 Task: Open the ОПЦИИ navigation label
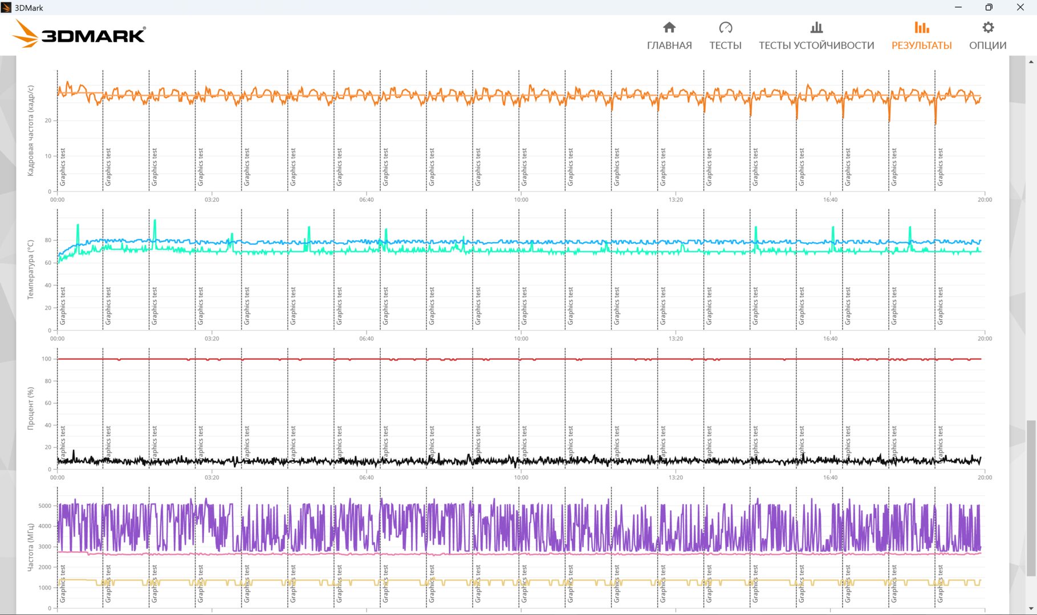tap(988, 46)
